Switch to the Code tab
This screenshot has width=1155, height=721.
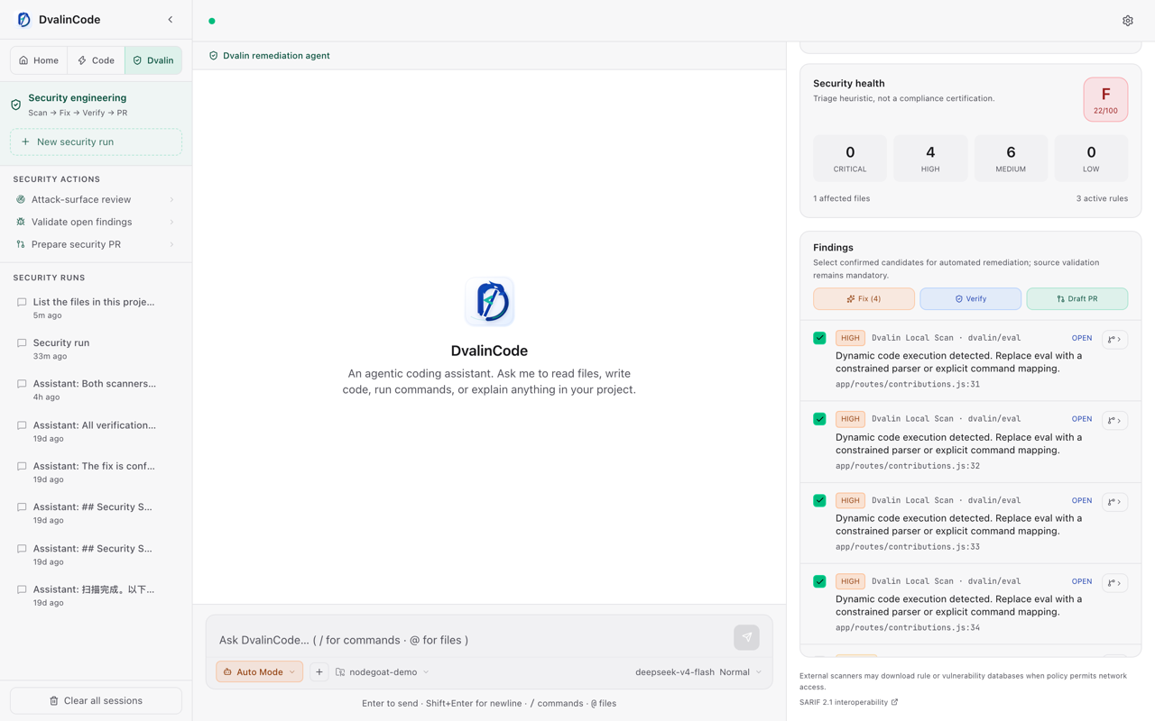(97, 60)
